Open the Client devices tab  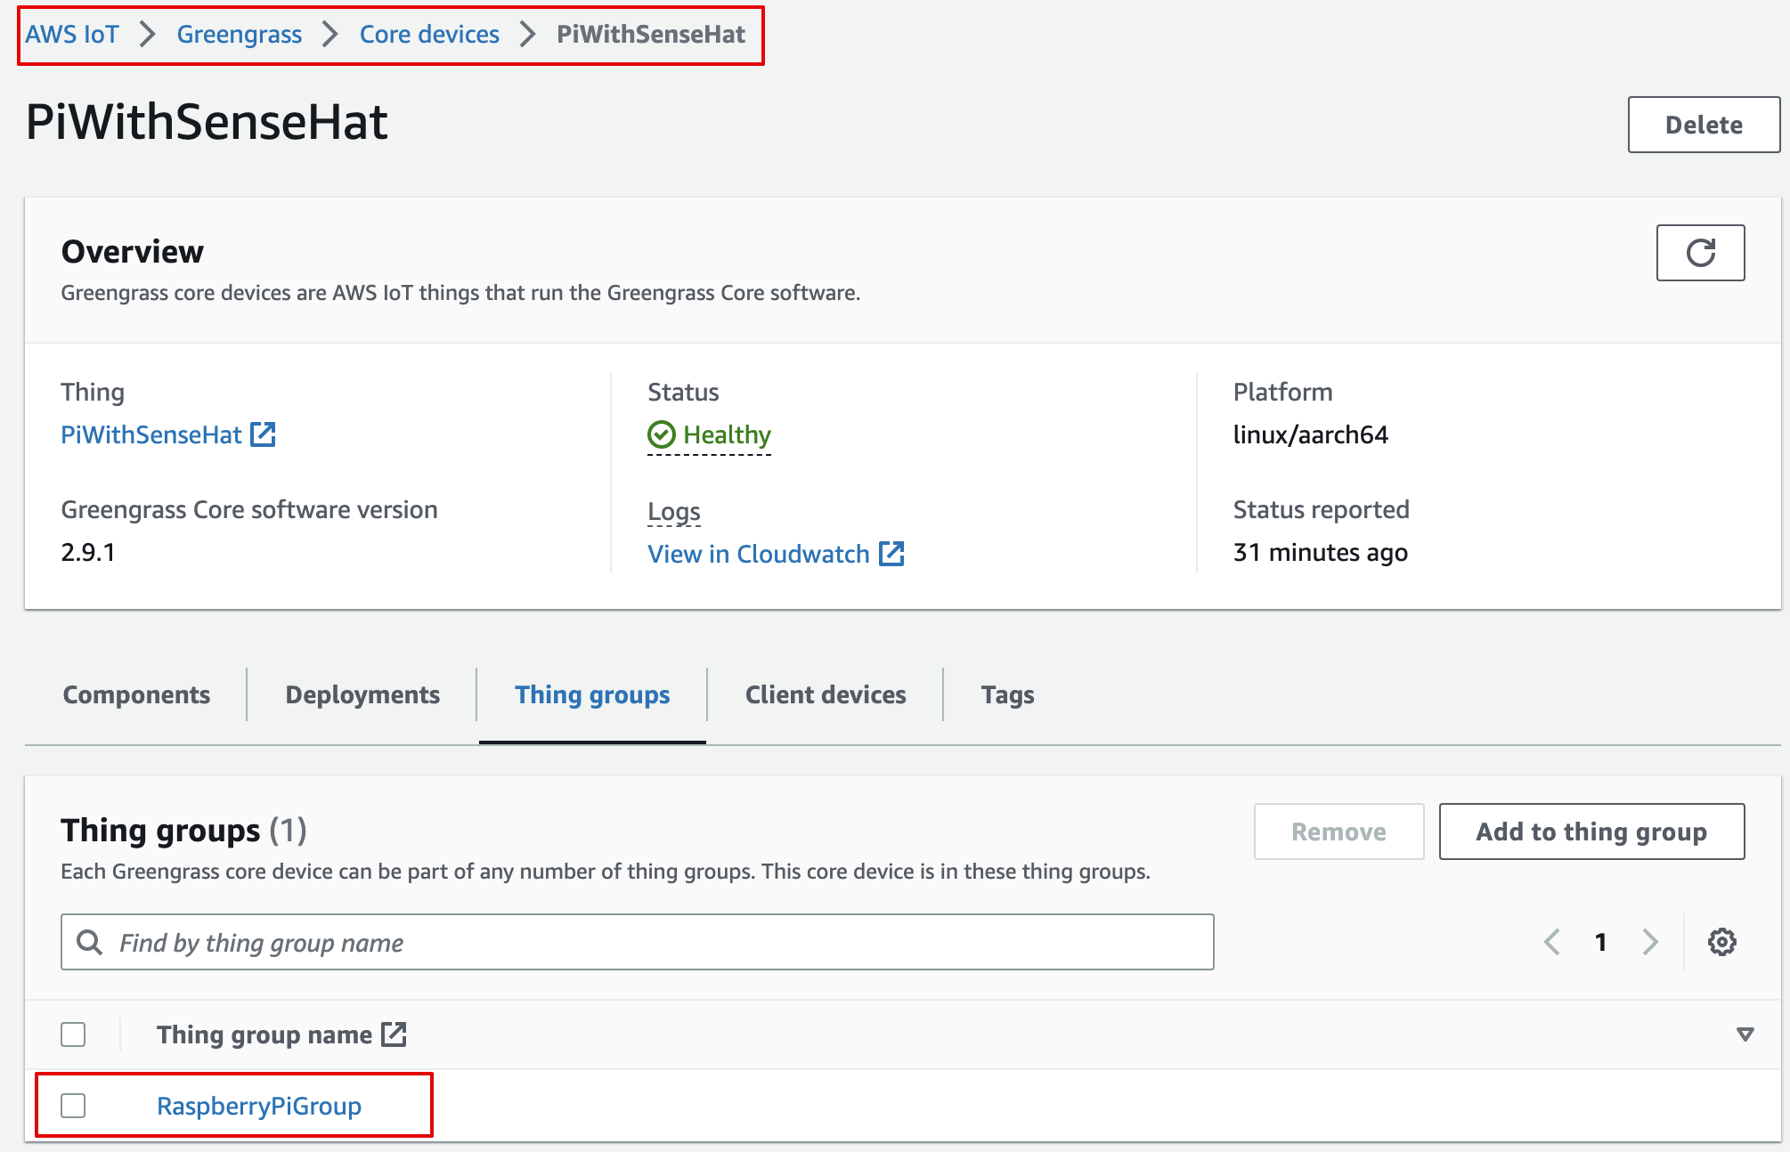tap(825, 694)
